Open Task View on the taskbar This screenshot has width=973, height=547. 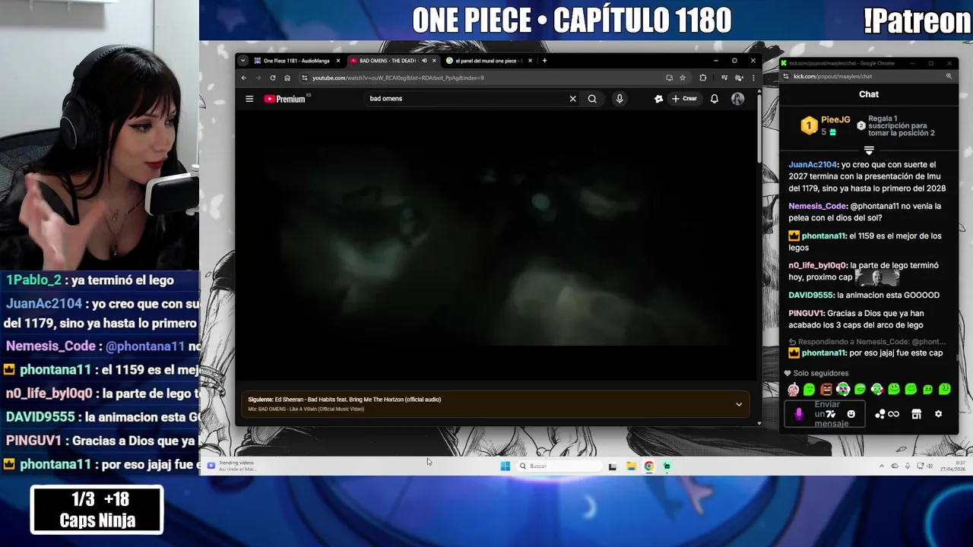(613, 466)
